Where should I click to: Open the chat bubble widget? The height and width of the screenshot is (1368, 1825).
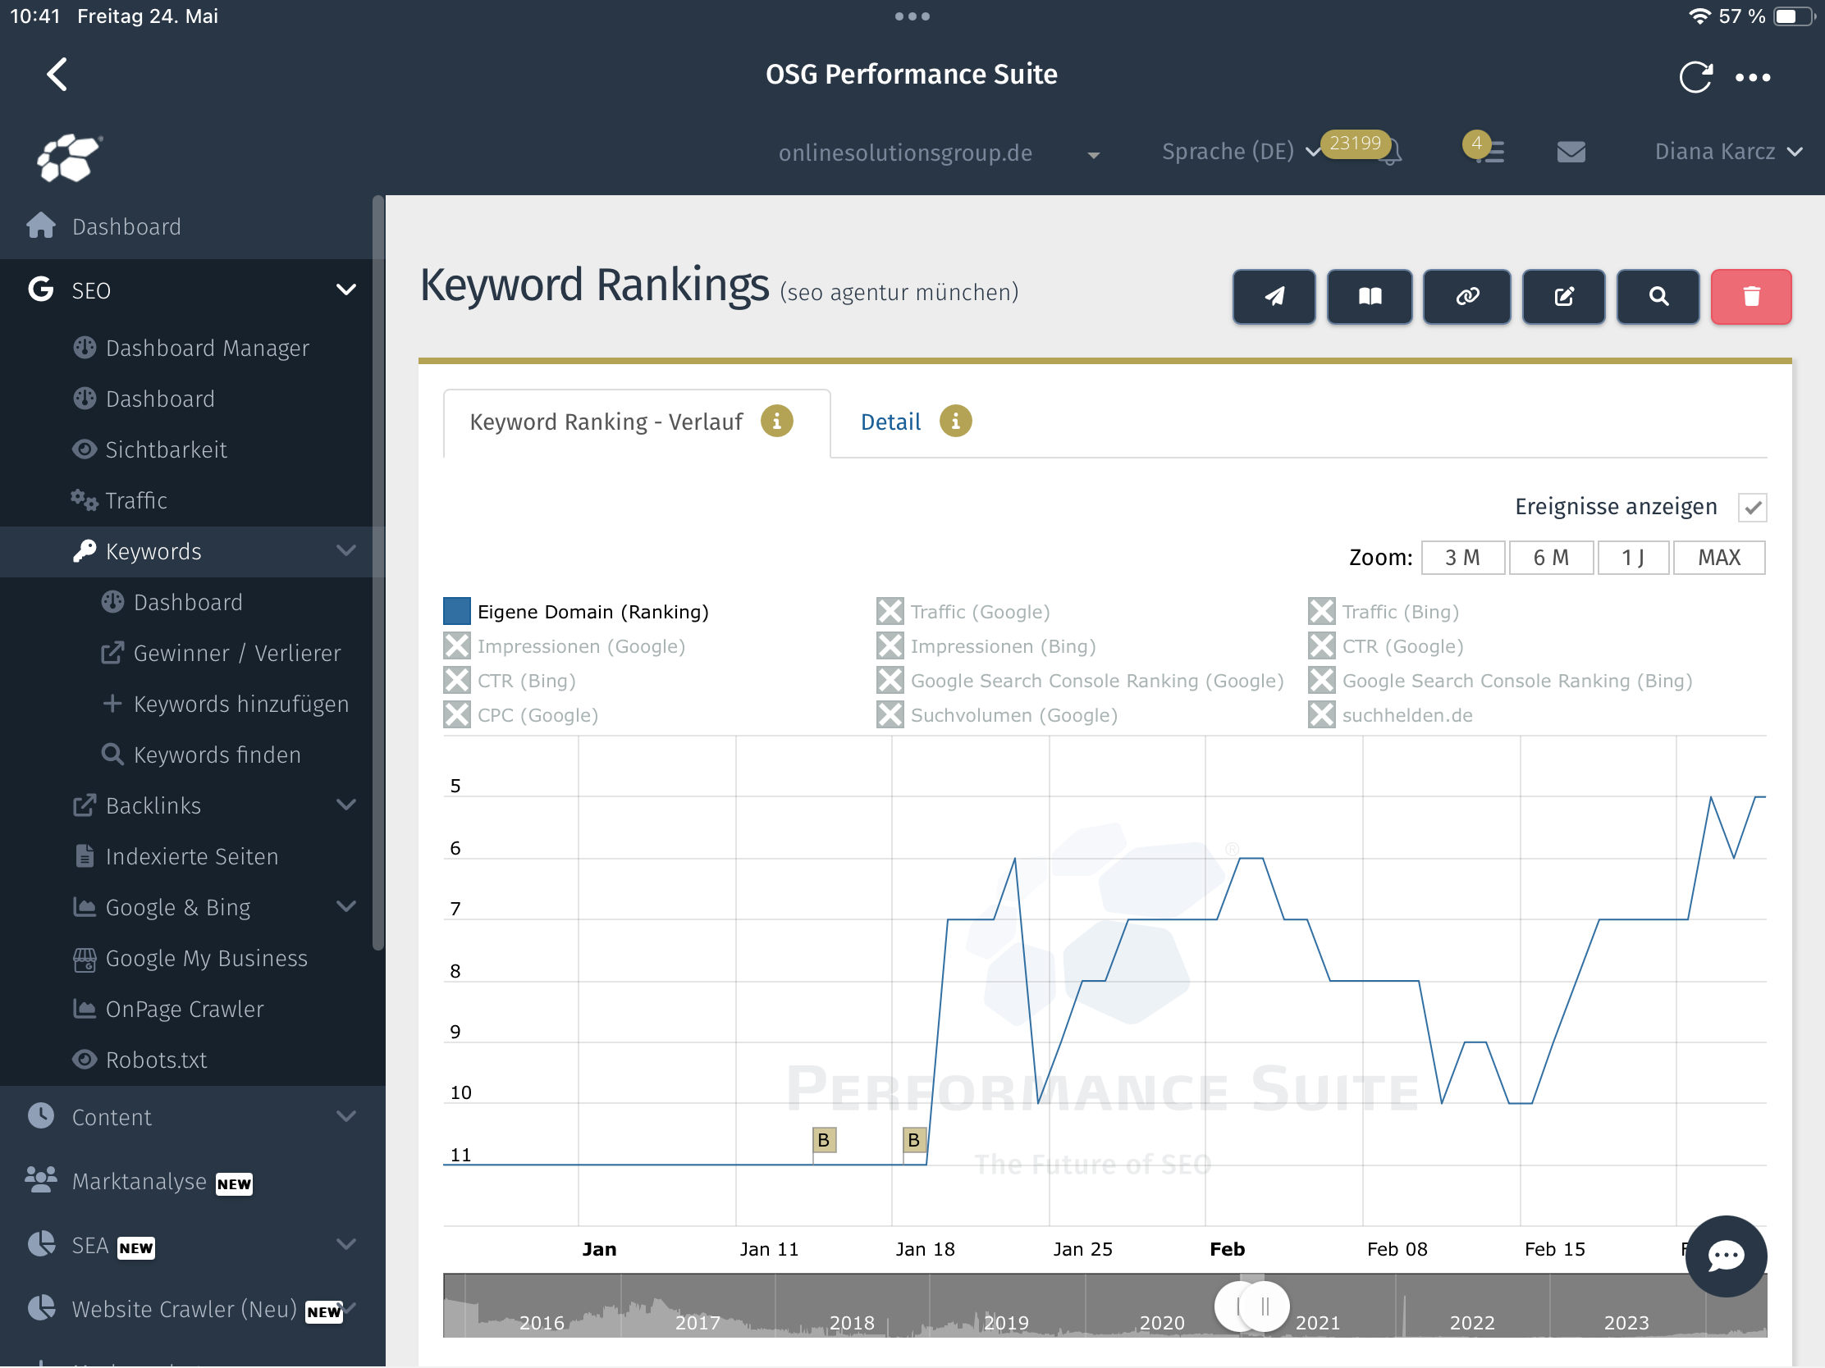[x=1726, y=1256]
